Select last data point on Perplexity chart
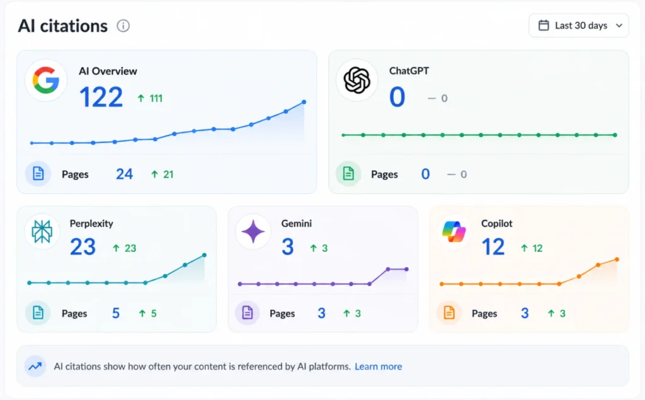 point(205,255)
